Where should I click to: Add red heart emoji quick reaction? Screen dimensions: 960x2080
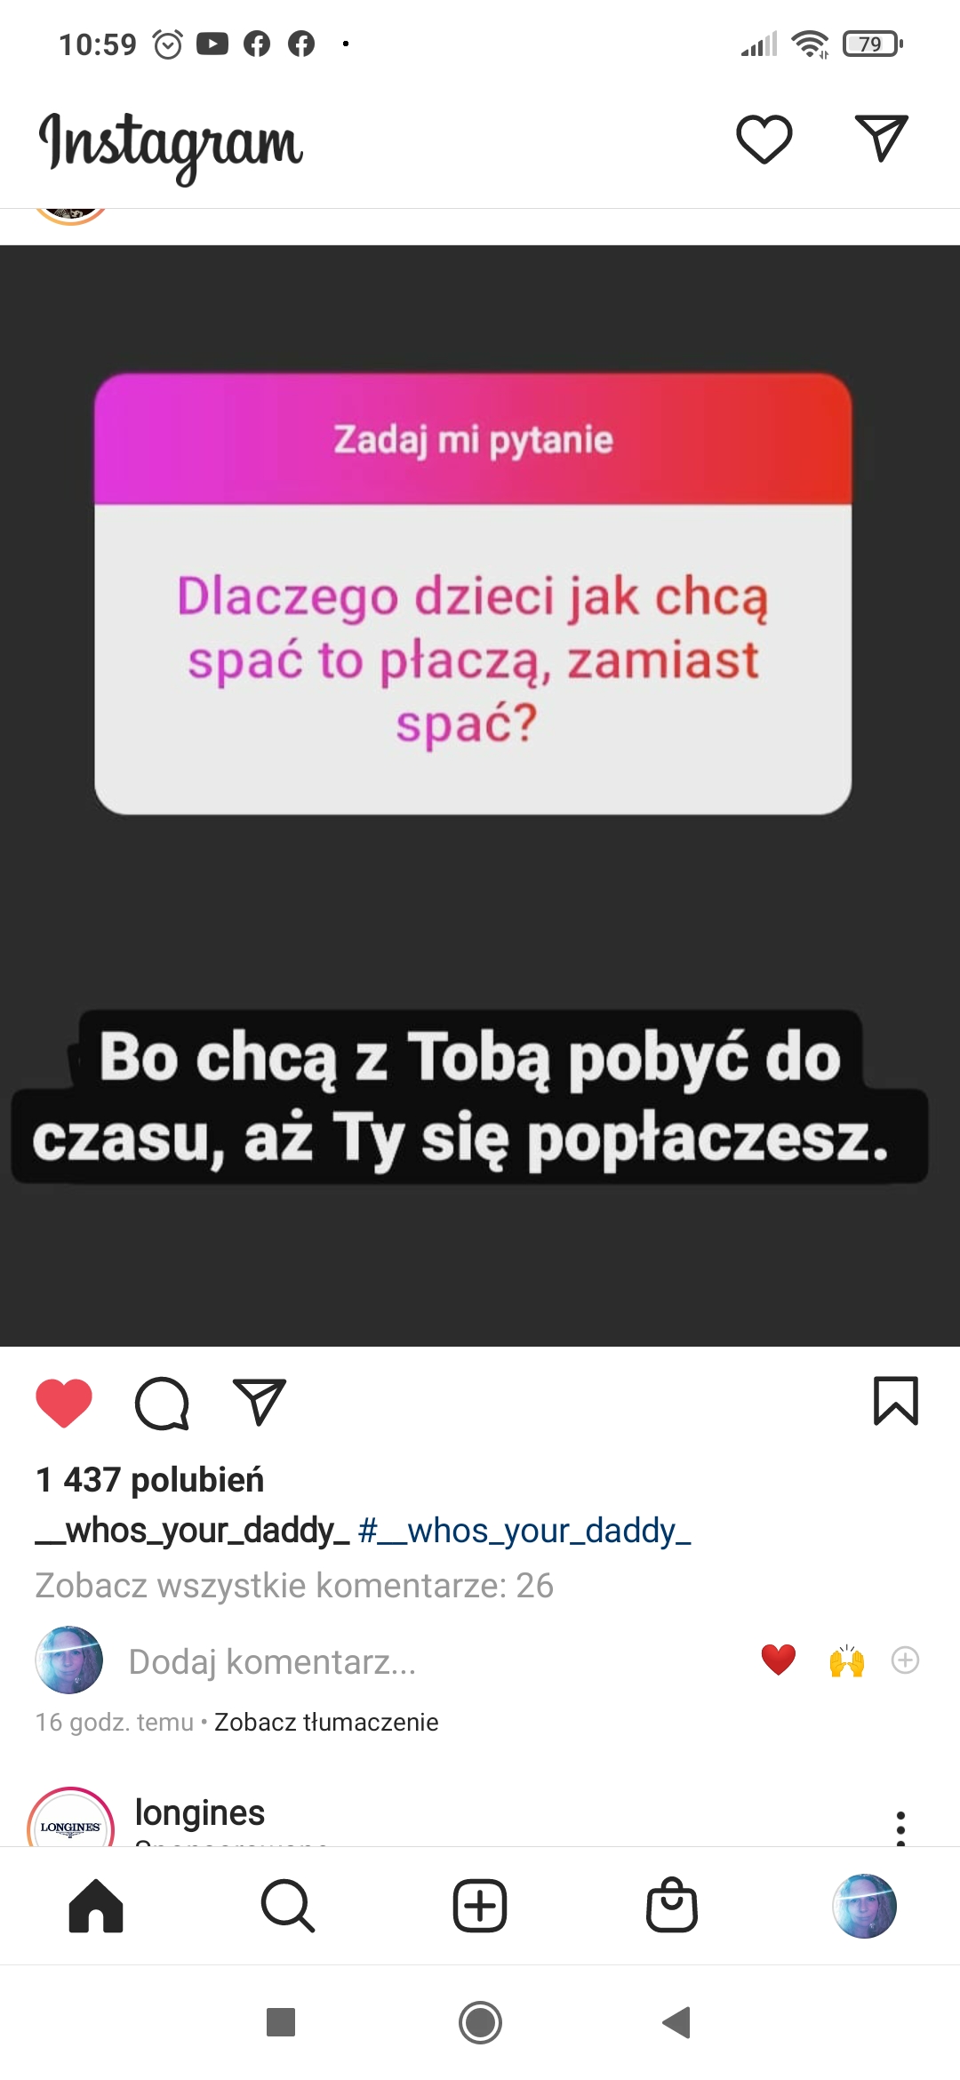pyautogui.click(x=778, y=1660)
